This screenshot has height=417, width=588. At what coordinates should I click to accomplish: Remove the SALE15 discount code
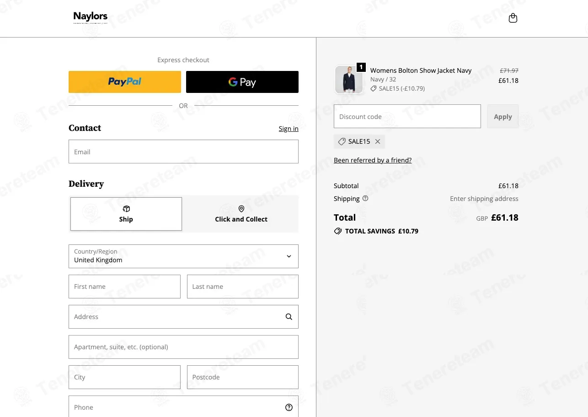tap(378, 141)
